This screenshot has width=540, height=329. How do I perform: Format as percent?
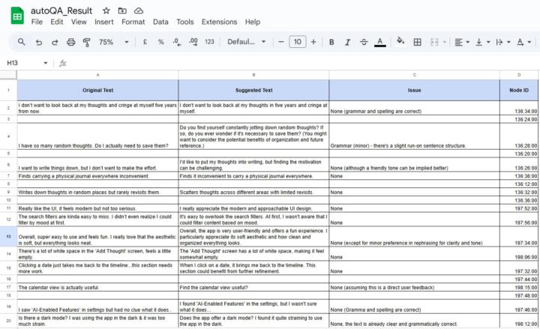coord(160,42)
